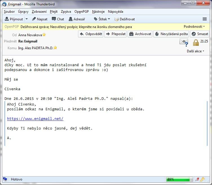Image resolution: width=212 pixels, height=185 pixels.
Task: Expand the Podrobnosti OpenPGP details dropdown
Action: point(194,27)
